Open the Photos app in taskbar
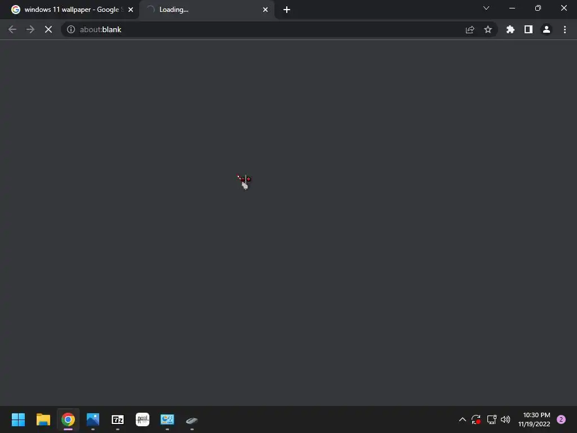 click(x=93, y=419)
